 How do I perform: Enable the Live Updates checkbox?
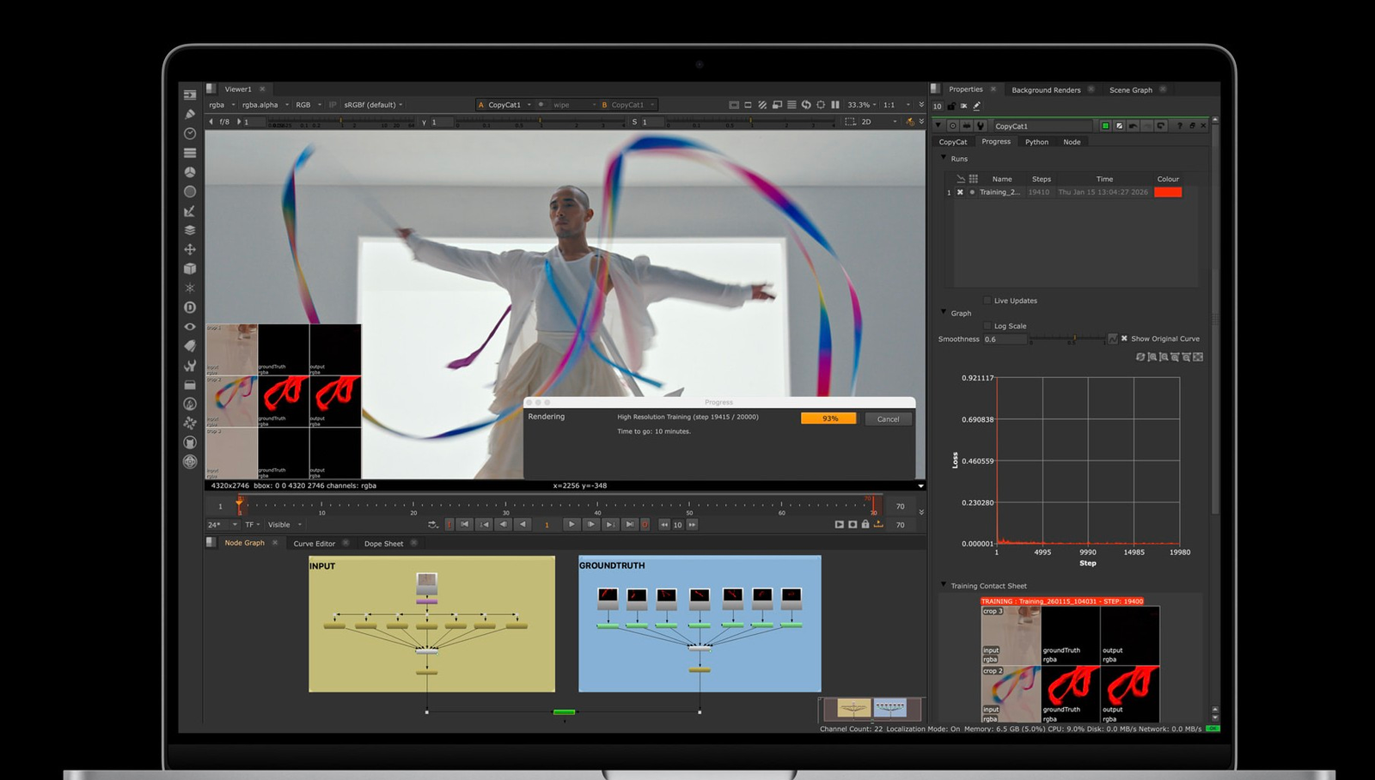(987, 301)
